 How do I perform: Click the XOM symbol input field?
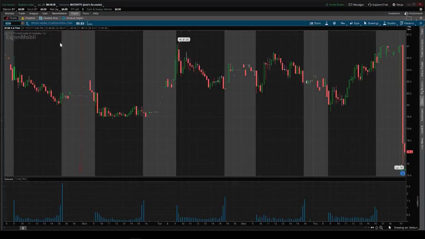point(12,23)
